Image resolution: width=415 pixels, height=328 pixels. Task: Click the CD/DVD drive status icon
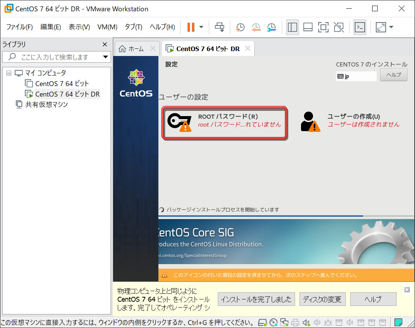(274, 322)
